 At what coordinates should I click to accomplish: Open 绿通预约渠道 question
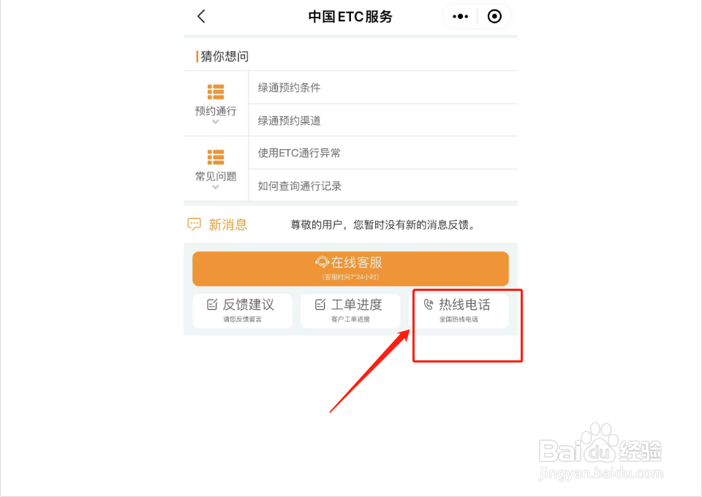click(x=383, y=121)
